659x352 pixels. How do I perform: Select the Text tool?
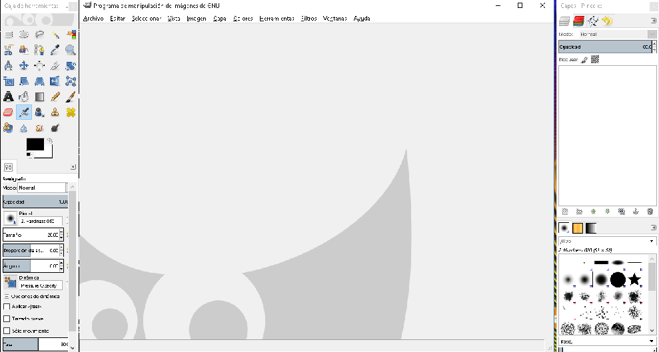(x=9, y=96)
